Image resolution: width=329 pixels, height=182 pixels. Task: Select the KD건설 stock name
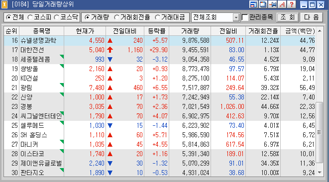pyautogui.click(x=29, y=78)
